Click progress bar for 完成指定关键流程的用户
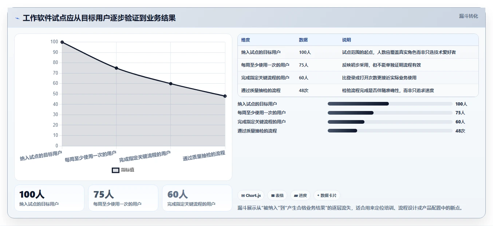Screen dimensions: 493x226 click(390, 122)
